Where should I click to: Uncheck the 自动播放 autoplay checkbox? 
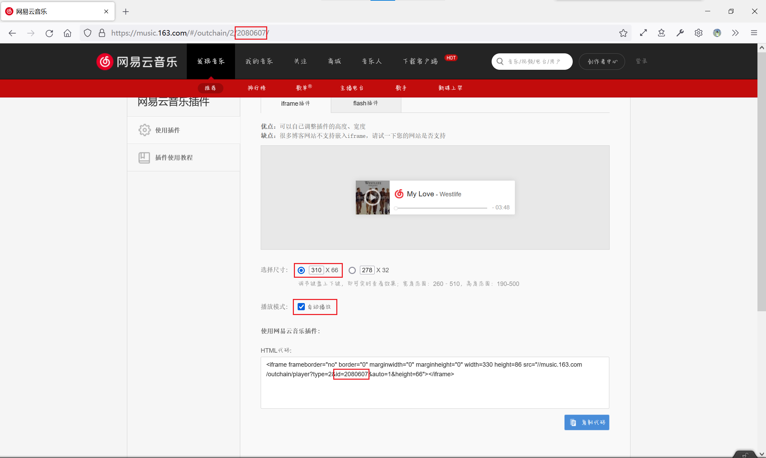click(x=301, y=307)
